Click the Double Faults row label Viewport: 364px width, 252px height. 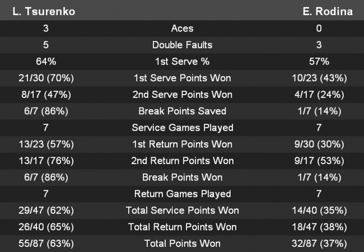pyautogui.click(x=182, y=45)
